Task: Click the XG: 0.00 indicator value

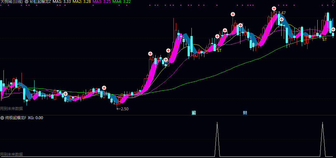Action: pos(35,118)
